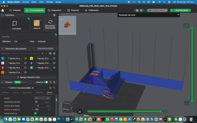Open Velocidad process tab

(27, 92)
